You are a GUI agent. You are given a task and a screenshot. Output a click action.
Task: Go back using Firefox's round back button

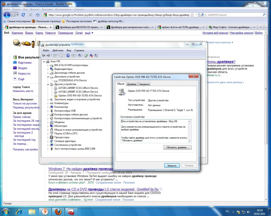(7, 15)
